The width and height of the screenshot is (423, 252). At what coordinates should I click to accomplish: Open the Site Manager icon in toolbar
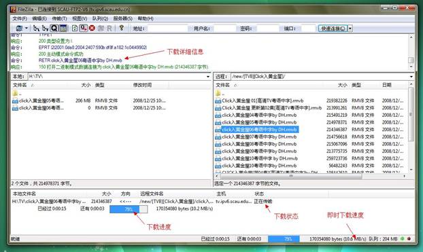(x=19, y=28)
